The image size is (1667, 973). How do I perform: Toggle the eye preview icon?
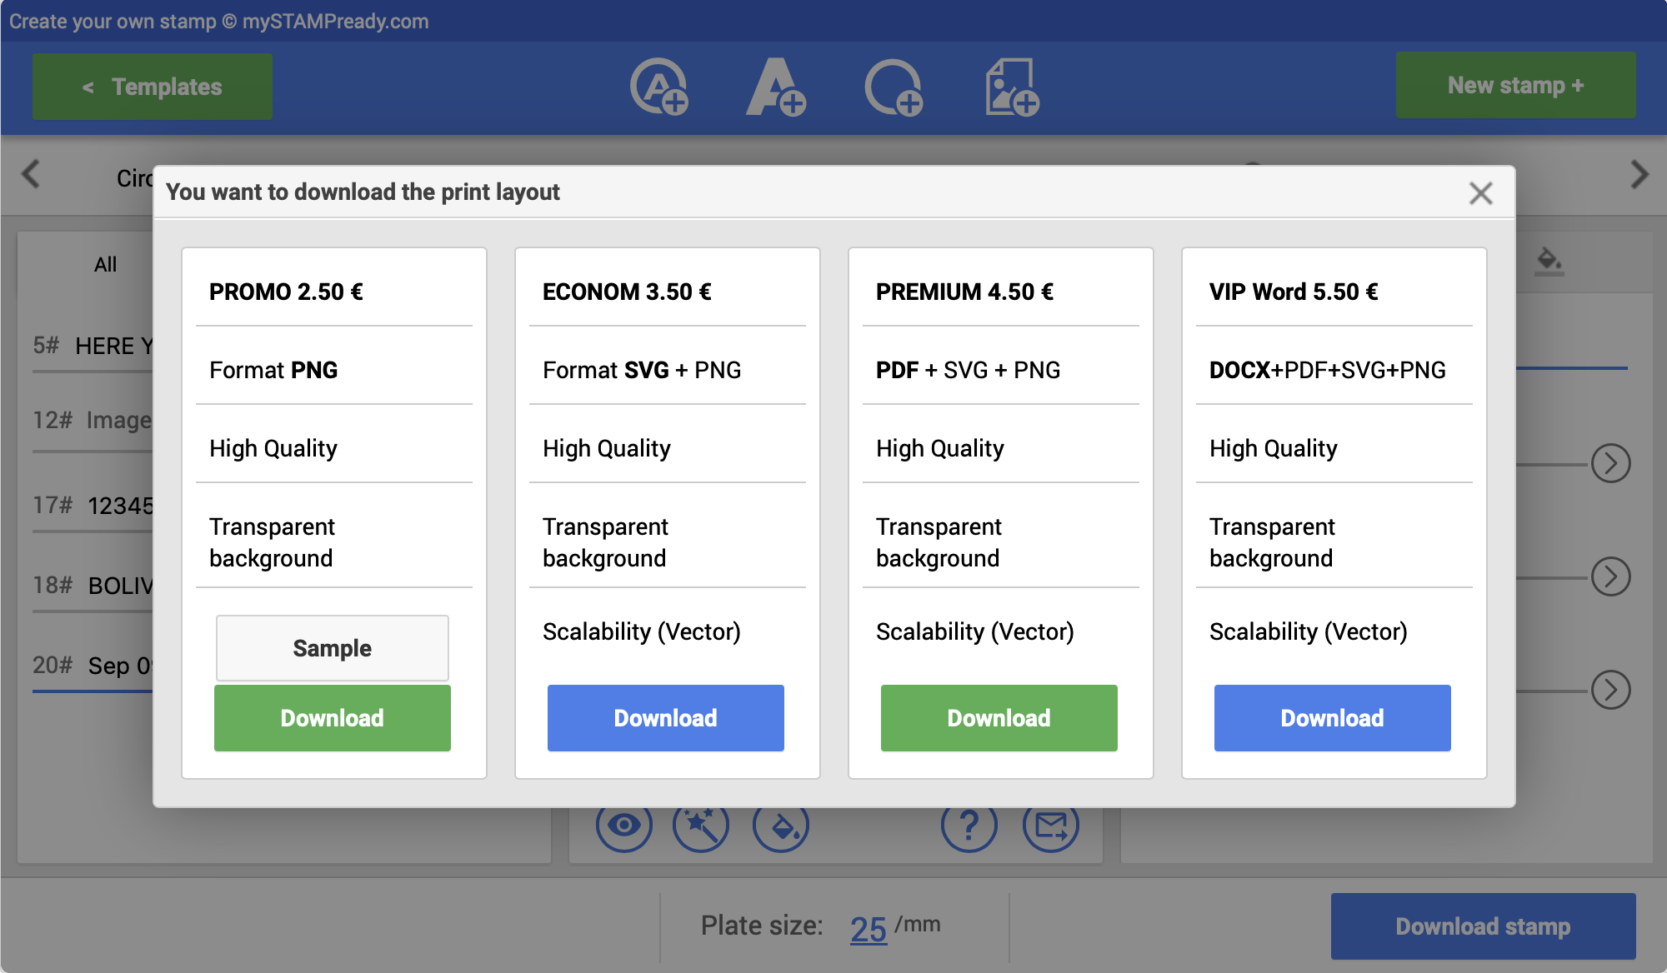(623, 826)
